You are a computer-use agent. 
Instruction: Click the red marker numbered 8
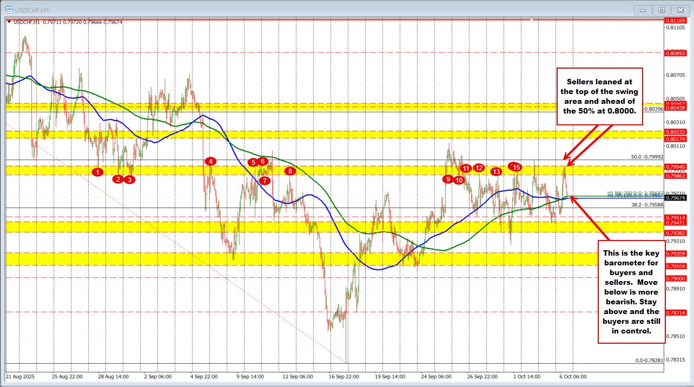(x=290, y=171)
